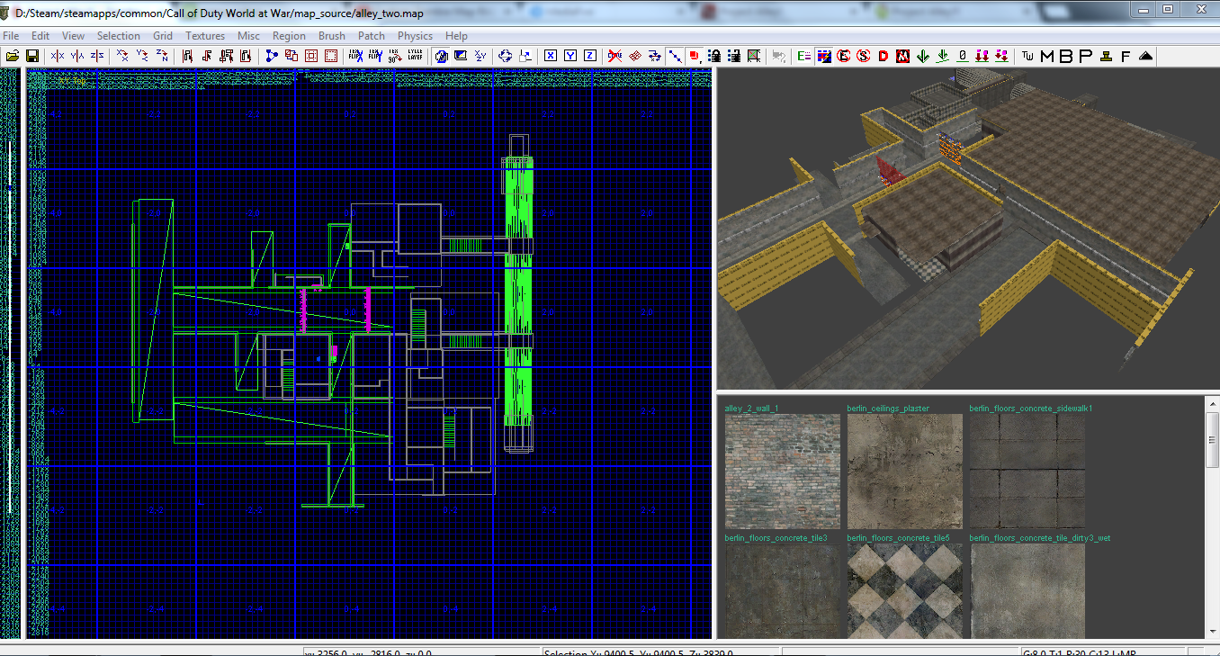Toggle the crossed-out E filter button
Image resolution: width=1220 pixels, height=656 pixels.
point(843,56)
